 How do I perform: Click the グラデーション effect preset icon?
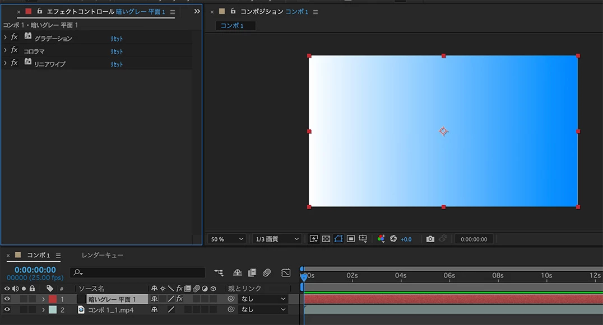[27, 36]
